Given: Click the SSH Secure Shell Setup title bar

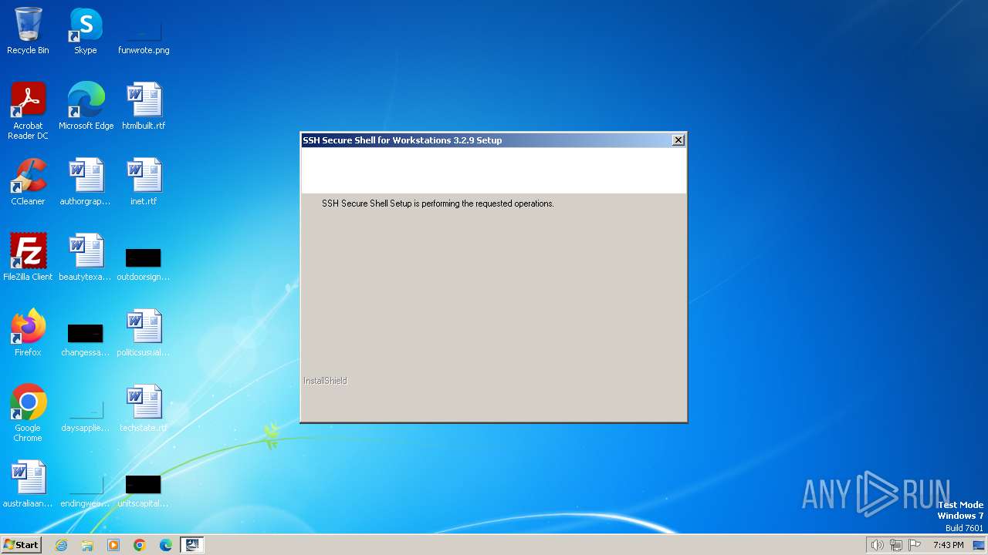Looking at the screenshot, I should tap(486, 140).
